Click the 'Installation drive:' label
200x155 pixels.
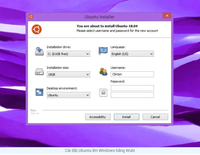tap(59, 47)
